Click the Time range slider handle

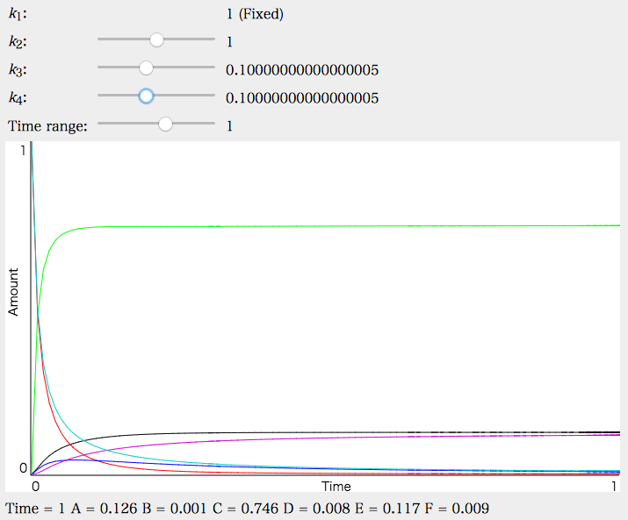[165, 124]
